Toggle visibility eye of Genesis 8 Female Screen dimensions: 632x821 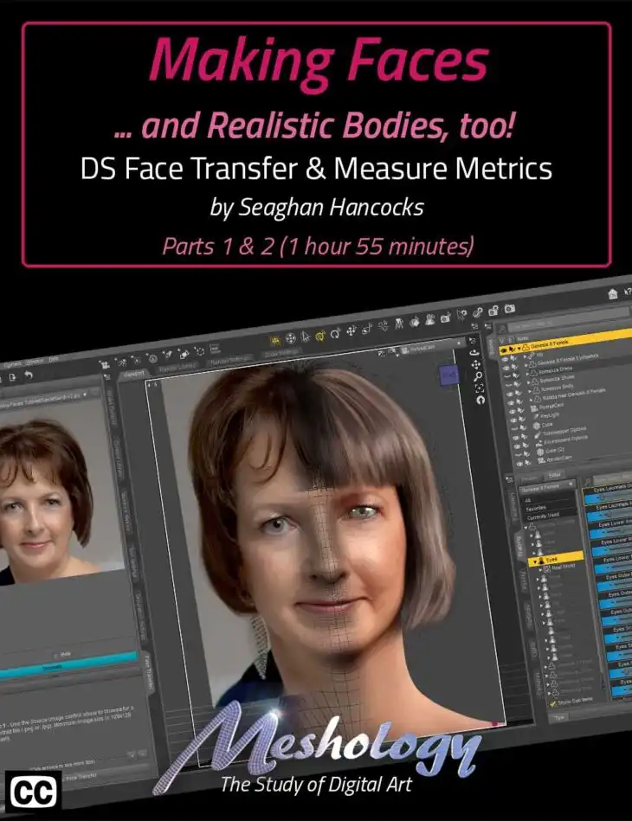tap(505, 350)
